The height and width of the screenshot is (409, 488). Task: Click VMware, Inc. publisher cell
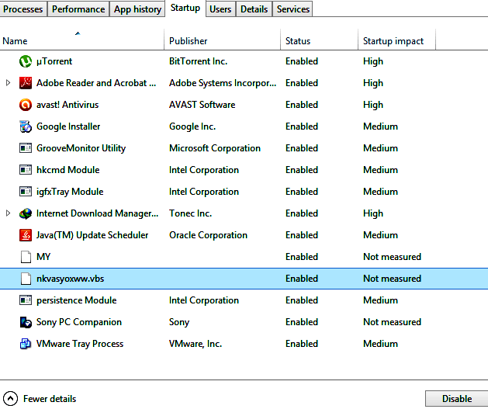[196, 344]
